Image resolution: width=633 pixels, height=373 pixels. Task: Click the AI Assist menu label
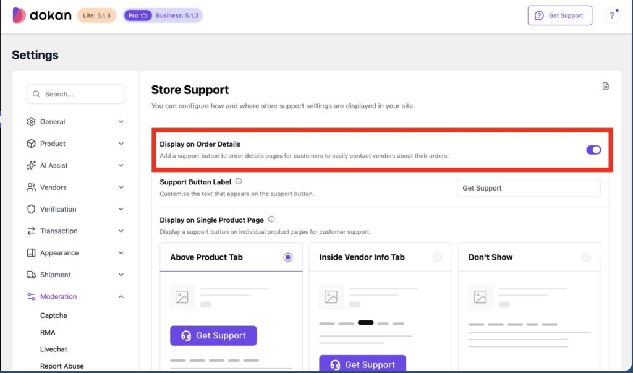pos(54,165)
